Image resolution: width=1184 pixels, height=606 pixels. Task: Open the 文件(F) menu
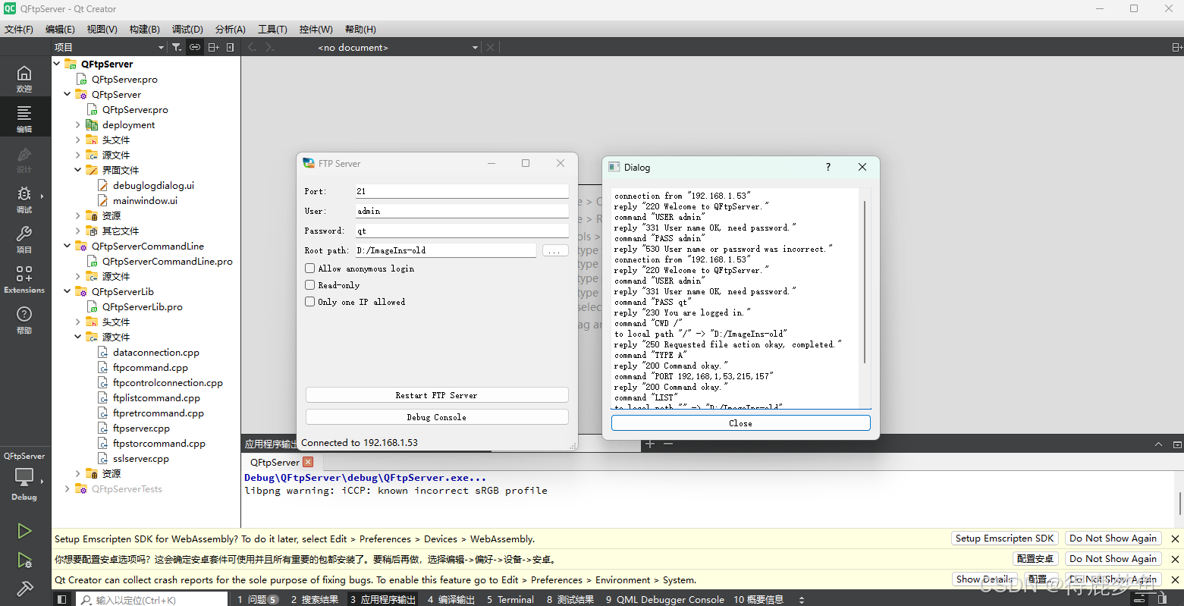click(19, 29)
